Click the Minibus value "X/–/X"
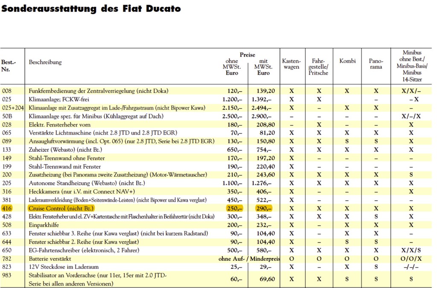The width and height of the screenshot is (437, 288). (x=411, y=116)
